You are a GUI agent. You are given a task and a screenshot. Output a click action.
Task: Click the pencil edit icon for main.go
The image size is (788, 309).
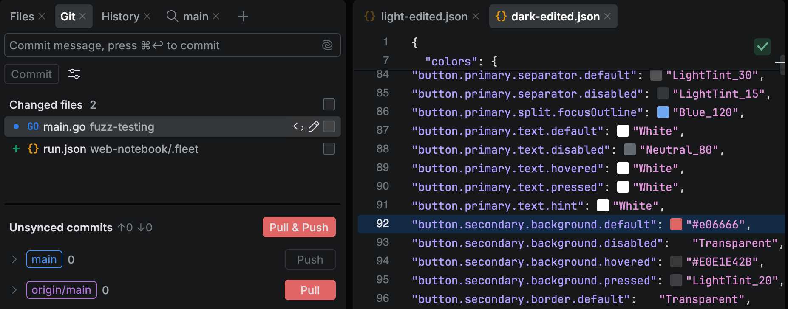(314, 126)
